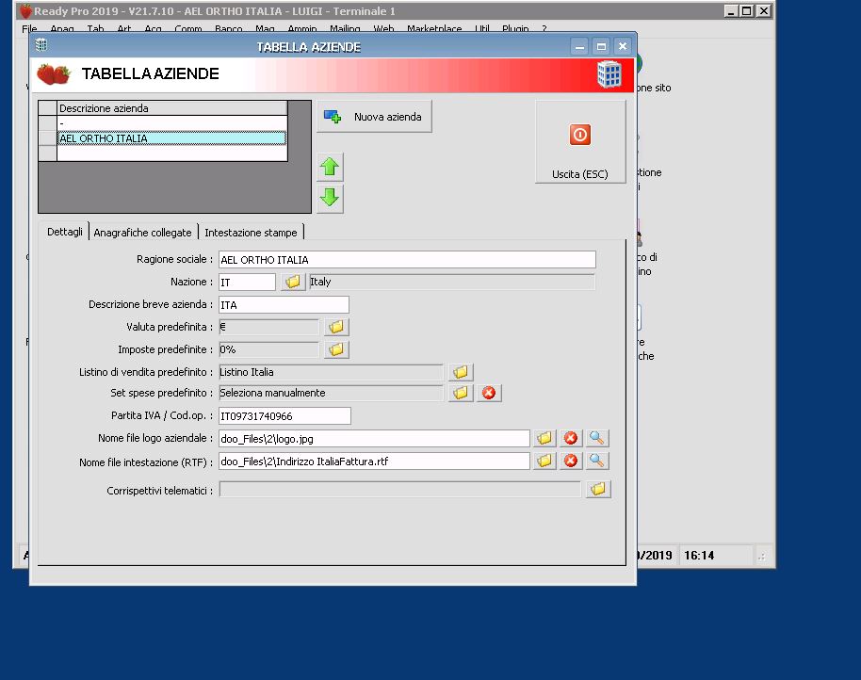Open the File menu
This screenshot has width=861, height=680.
coord(29,29)
